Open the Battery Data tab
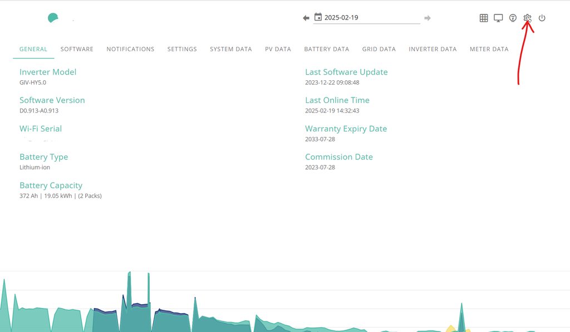Image resolution: width=570 pixels, height=332 pixels. (x=326, y=49)
